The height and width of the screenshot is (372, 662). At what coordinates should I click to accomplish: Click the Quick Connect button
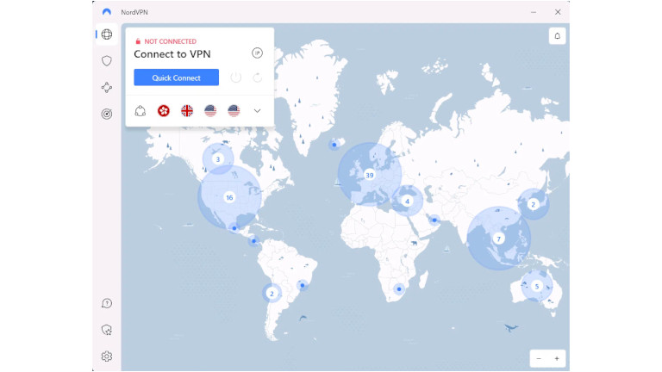[x=177, y=77]
